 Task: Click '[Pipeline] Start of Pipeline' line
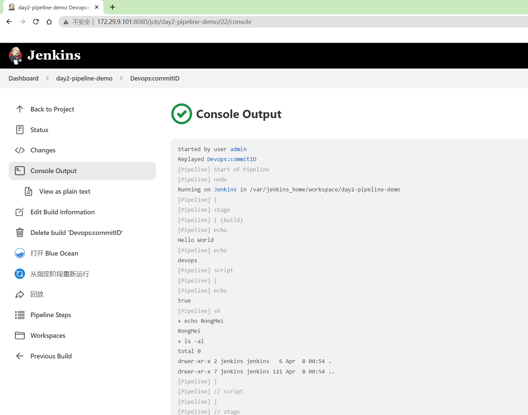point(224,169)
